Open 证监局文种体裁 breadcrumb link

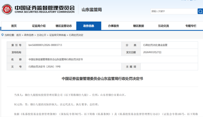point(58,35)
